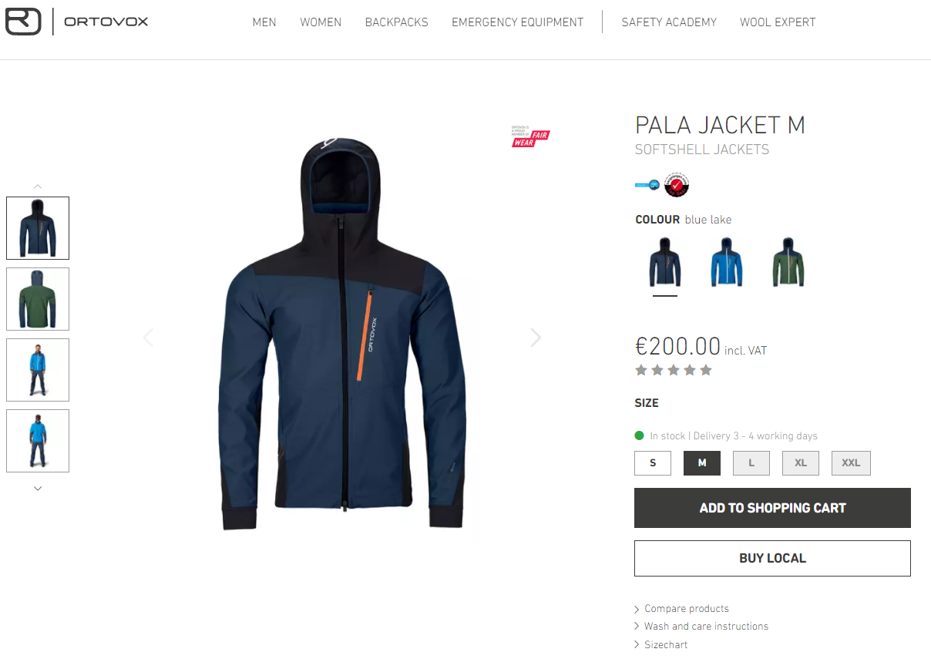Click the Ortovox logo icon

point(23,22)
